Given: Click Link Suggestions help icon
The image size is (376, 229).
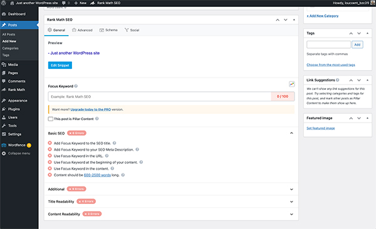Looking at the screenshot, I should [x=337, y=80].
